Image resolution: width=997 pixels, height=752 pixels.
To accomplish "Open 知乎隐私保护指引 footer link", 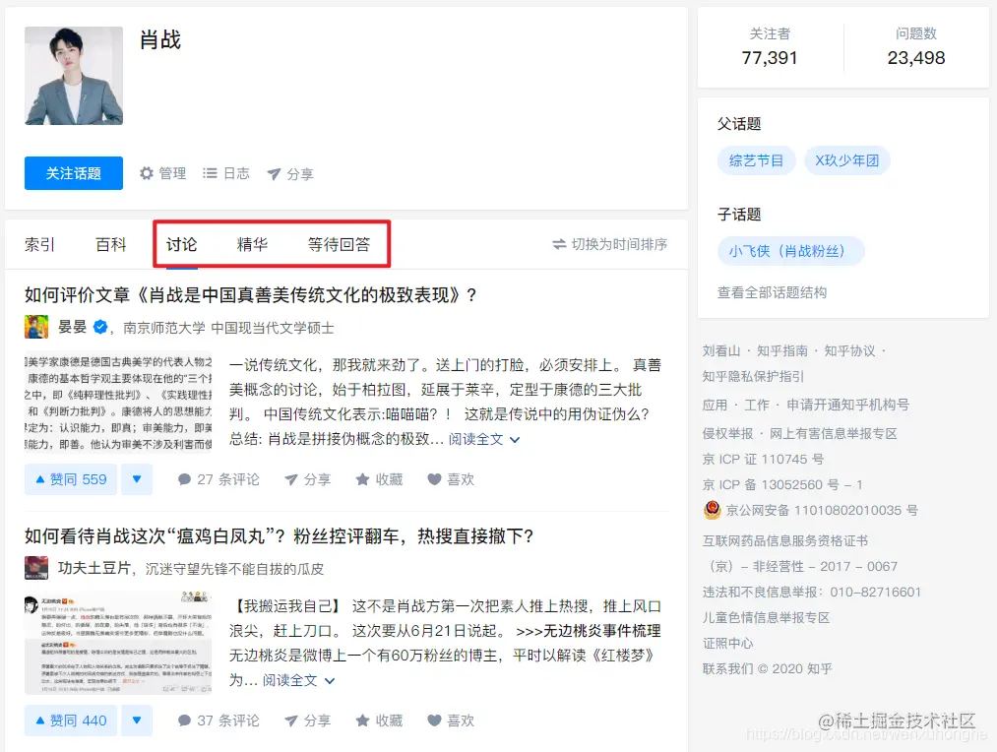I will point(754,376).
